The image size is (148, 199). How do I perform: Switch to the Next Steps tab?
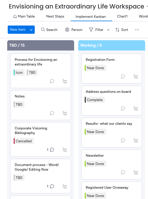coord(55,16)
